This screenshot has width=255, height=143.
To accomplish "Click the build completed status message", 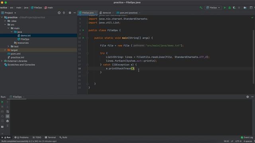I will [29, 141].
